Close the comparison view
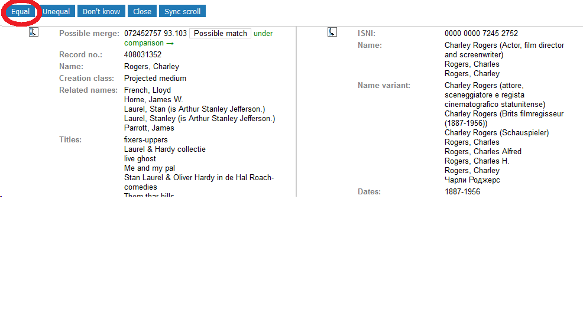The image size is (583, 319). click(x=142, y=11)
